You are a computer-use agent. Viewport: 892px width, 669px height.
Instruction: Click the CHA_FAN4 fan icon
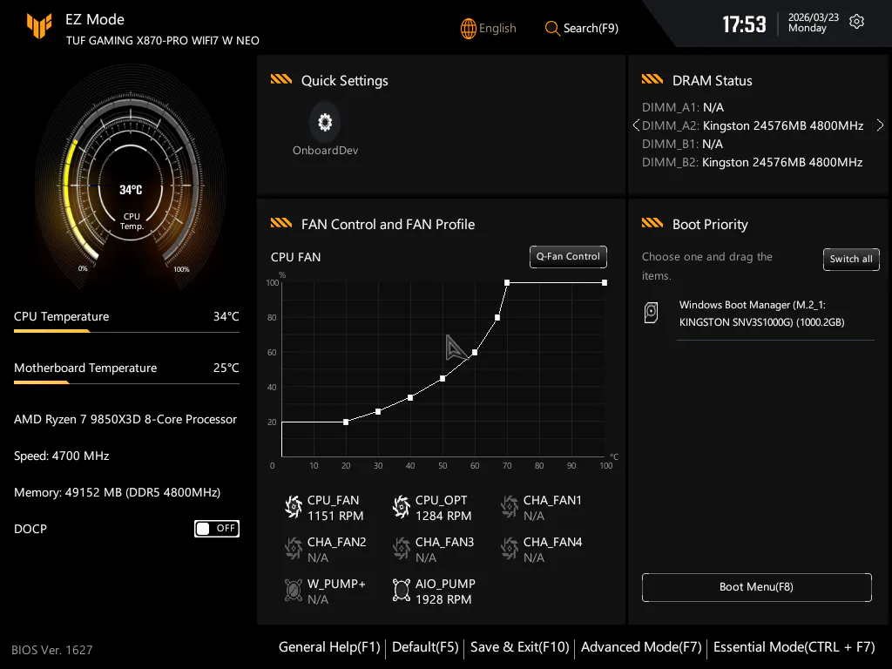509,549
